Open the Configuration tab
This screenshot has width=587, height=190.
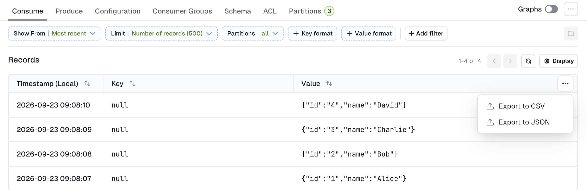(x=118, y=11)
